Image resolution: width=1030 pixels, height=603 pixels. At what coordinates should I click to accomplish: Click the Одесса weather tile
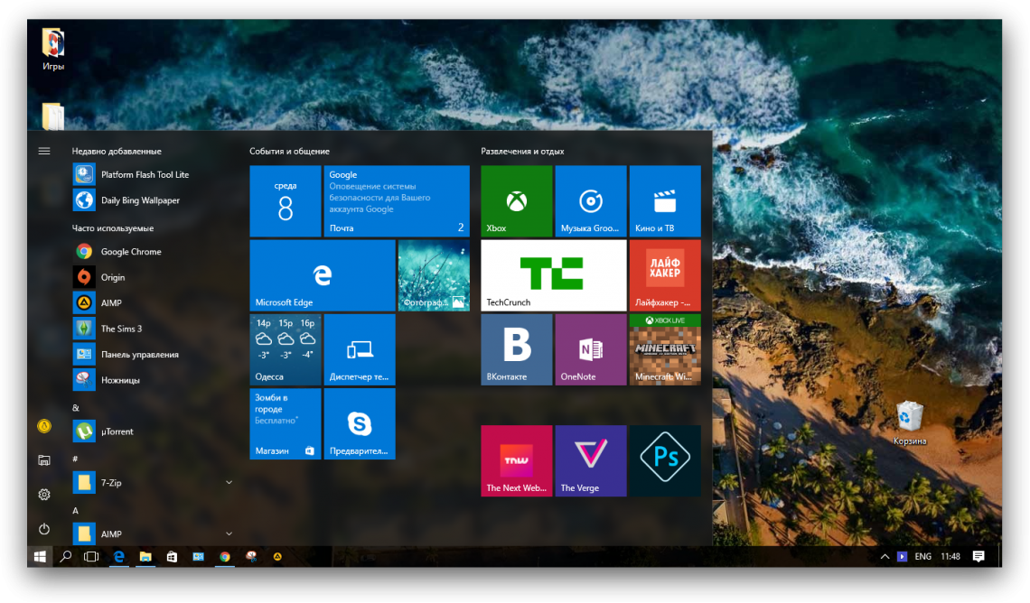[x=285, y=349]
